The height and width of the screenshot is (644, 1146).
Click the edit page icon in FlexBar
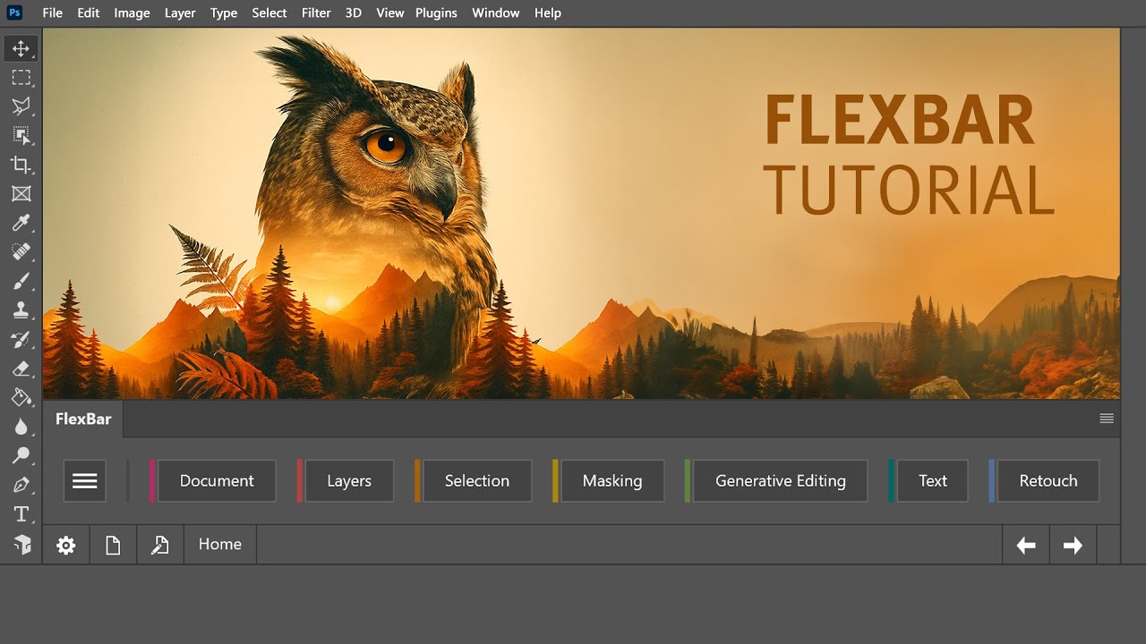(x=160, y=546)
